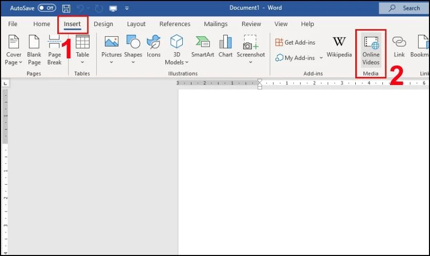Click the Screenshot camera icon
430x256 pixels.
click(x=251, y=41)
